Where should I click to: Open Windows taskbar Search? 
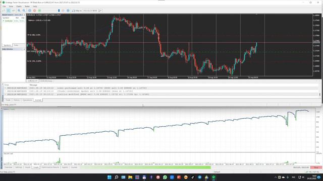(117, 177)
